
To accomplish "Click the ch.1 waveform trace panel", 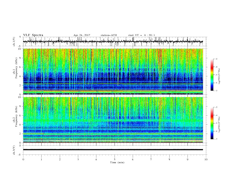I will pos(115,42).
